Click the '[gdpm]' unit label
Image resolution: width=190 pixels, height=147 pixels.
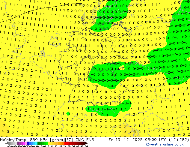pyautogui.click(x=58, y=140)
